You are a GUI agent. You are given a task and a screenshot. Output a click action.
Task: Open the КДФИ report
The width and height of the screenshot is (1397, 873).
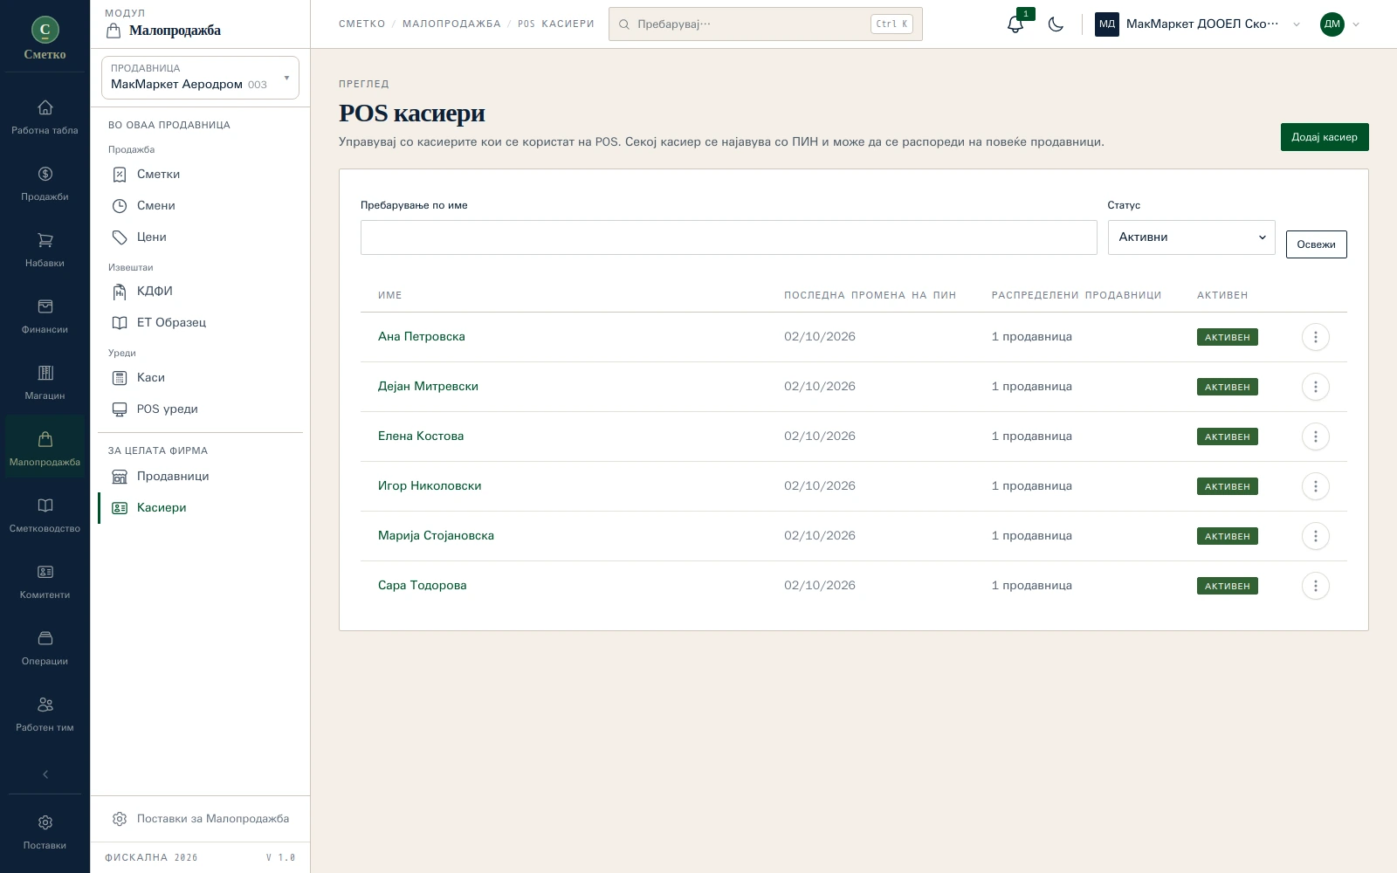(200, 292)
